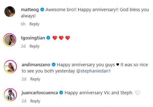Click verified badge next to tgosingtian
The height and width of the screenshot is (107, 153).
[48, 38]
